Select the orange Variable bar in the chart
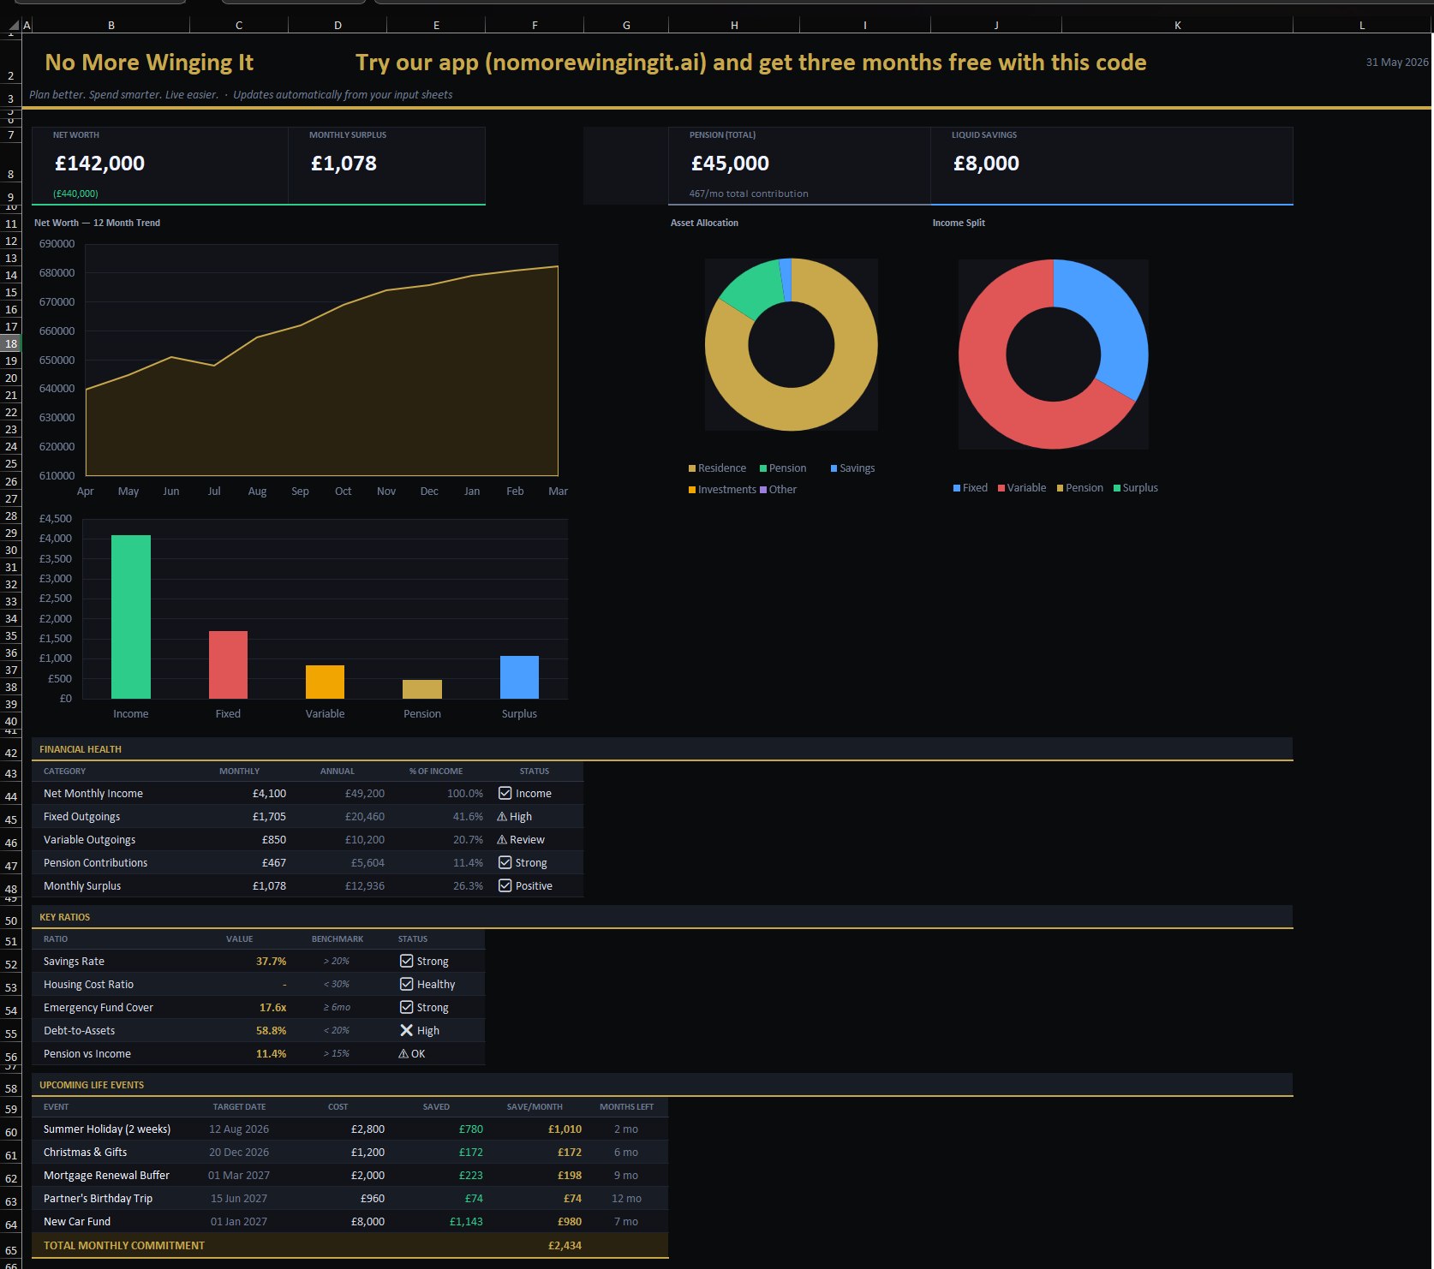1434x1269 pixels. coord(325,682)
